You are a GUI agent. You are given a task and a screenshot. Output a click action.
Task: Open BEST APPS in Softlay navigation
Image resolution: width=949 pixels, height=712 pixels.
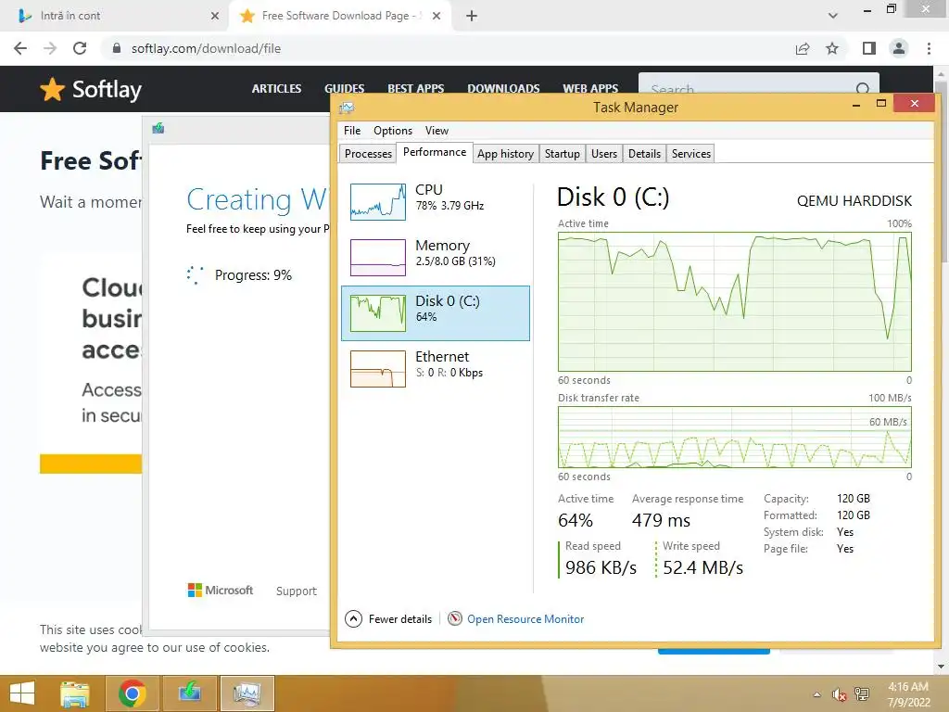(416, 89)
